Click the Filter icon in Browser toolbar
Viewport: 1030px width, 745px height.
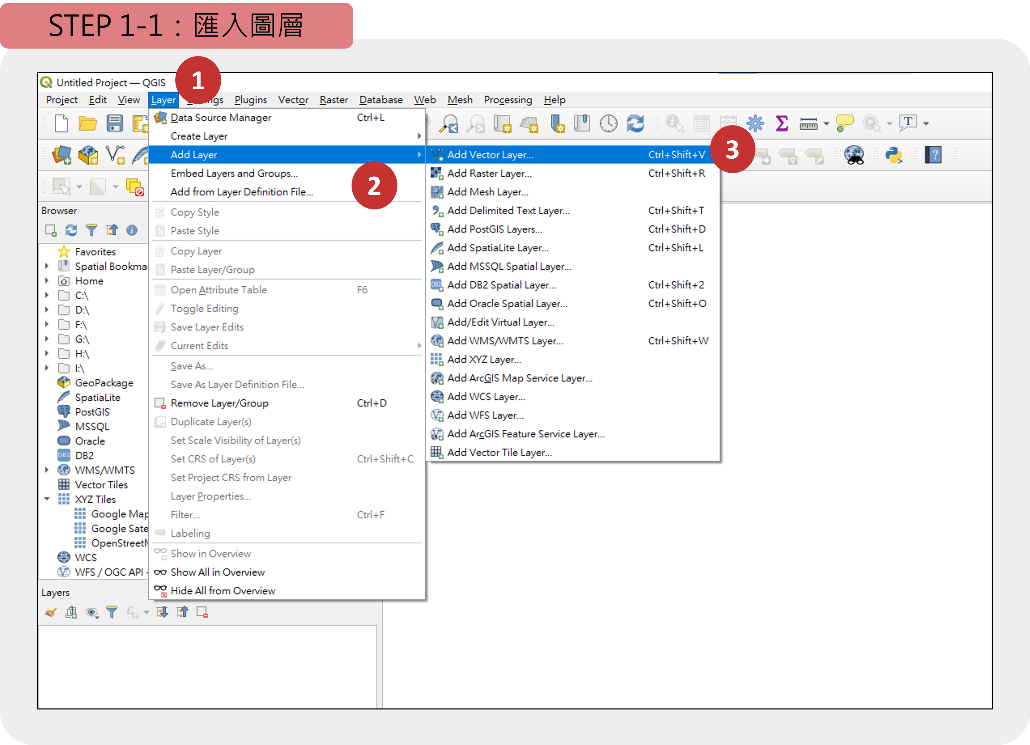click(90, 231)
